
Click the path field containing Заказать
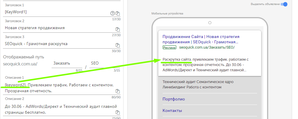tap(67, 64)
